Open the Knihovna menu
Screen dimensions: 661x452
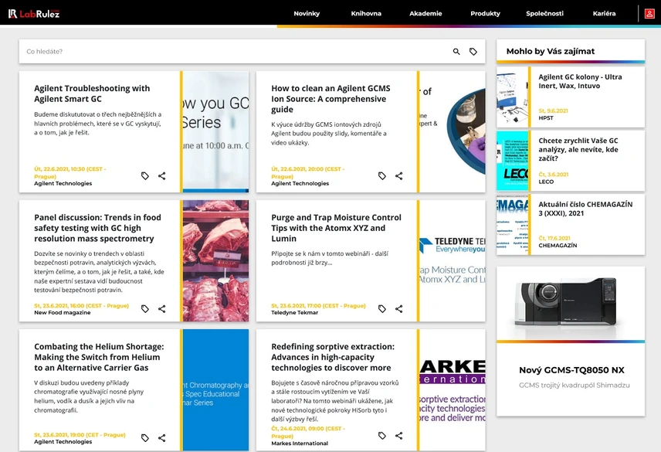coord(366,14)
